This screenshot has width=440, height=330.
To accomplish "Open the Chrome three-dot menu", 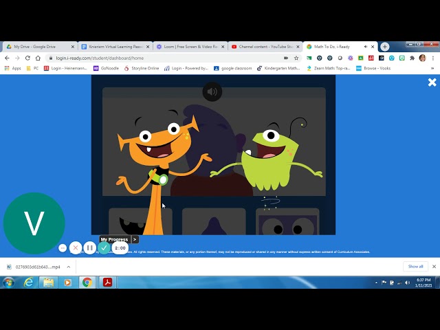I will pos(433,58).
